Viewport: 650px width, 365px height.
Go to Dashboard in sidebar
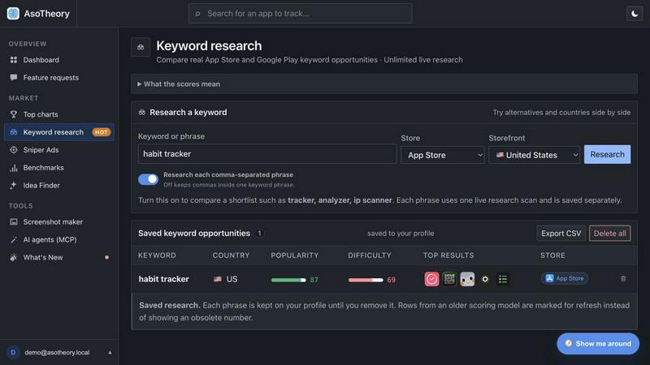click(x=59, y=60)
